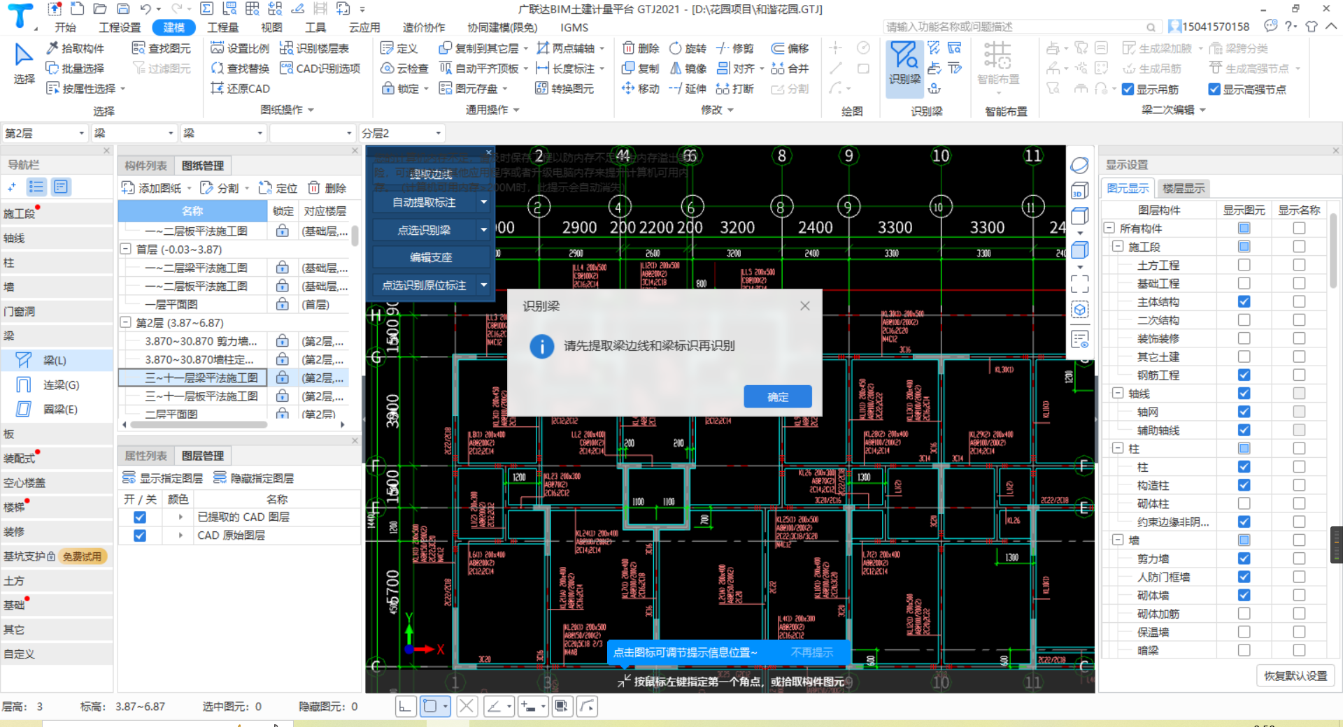1343x727 pixels.
Task: Open the 第2层 floor dropdown
Action: [x=45, y=133]
